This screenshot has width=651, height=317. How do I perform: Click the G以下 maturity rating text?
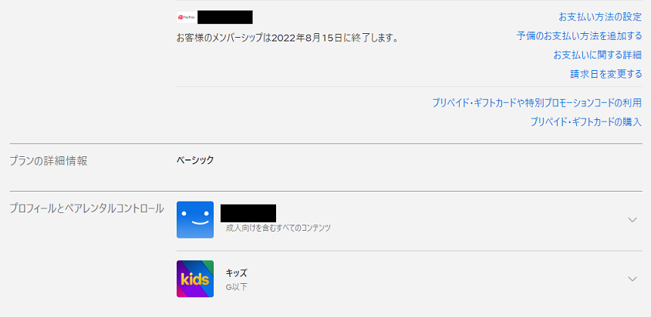(236, 287)
